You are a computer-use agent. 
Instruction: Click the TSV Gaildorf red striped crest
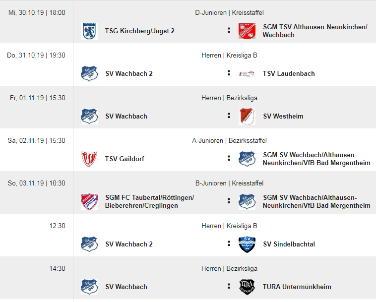pos(89,159)
